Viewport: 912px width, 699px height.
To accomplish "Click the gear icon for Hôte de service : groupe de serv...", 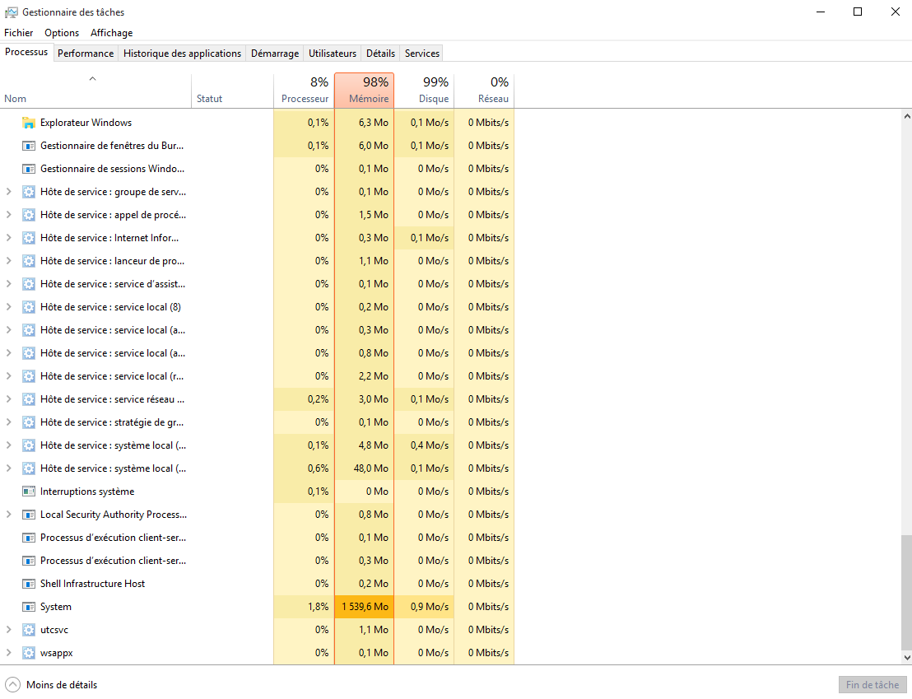I will tap(29, 192).
